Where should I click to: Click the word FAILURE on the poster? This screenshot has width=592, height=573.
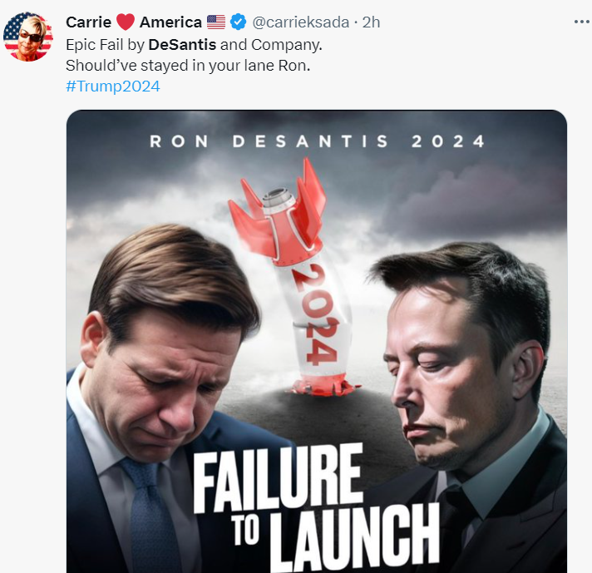point(279,479)
